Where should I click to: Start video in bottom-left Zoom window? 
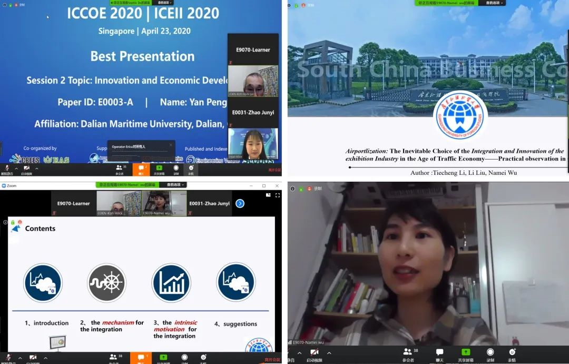tap(33, 358)
